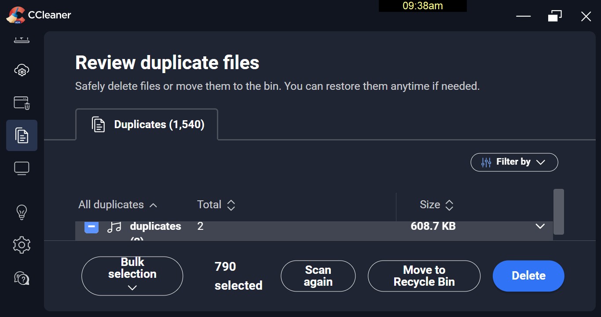Open the monitor icon in sidebar
The height and width of the screenshot is (317, 601).
click(22, 168)
